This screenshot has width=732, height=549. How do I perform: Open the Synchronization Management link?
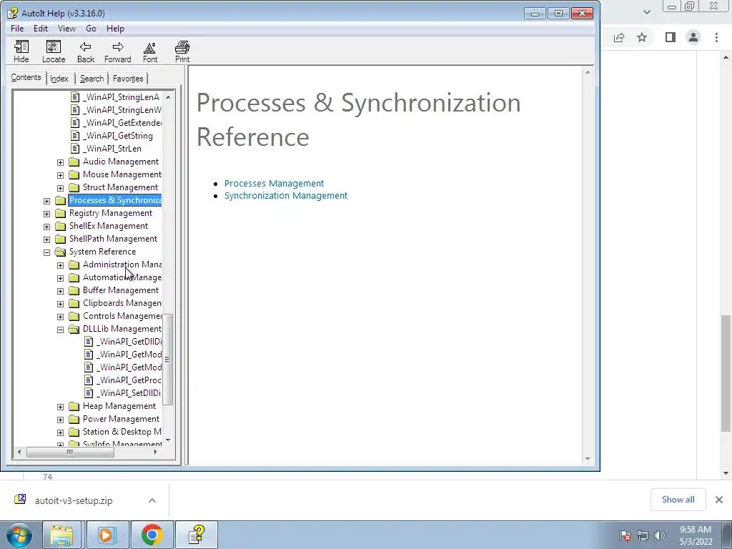[286, 196]
